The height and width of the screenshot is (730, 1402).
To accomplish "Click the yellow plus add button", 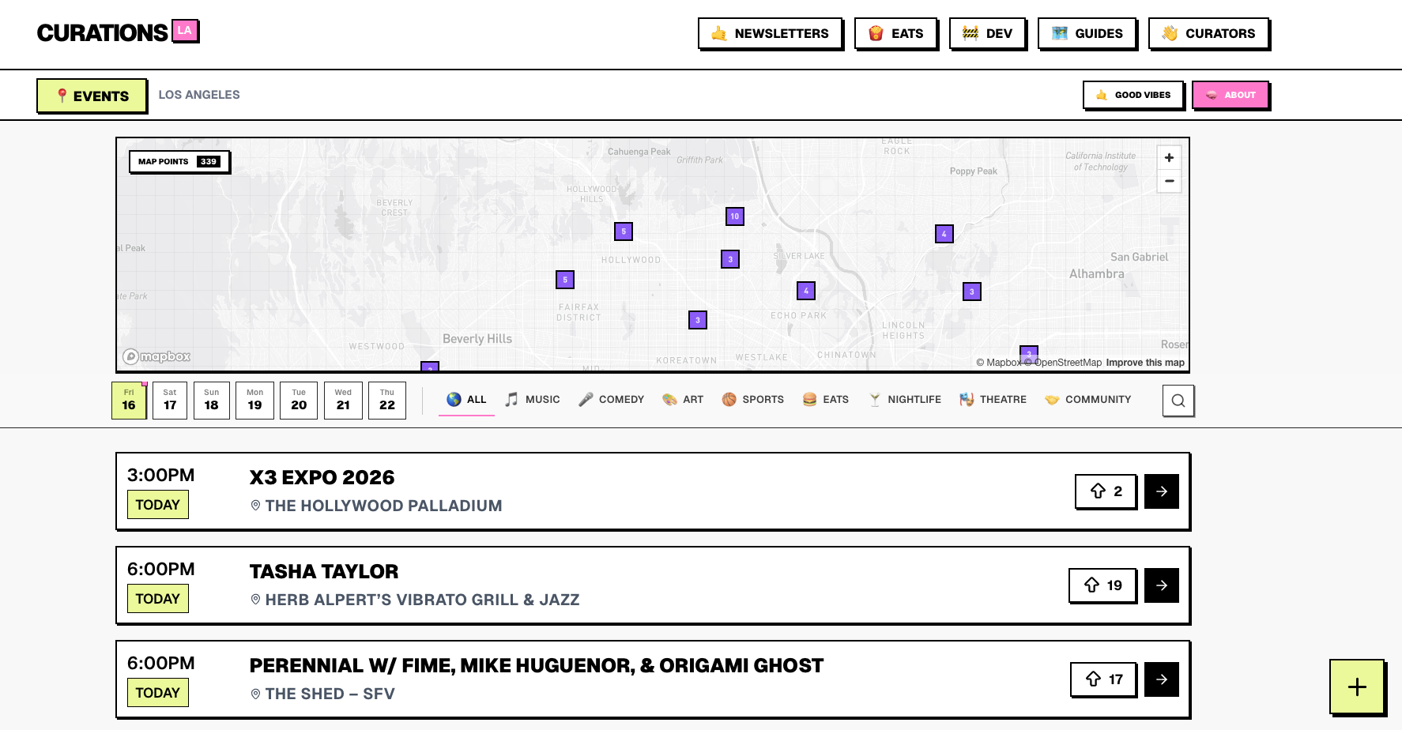I will [1356, 687].
